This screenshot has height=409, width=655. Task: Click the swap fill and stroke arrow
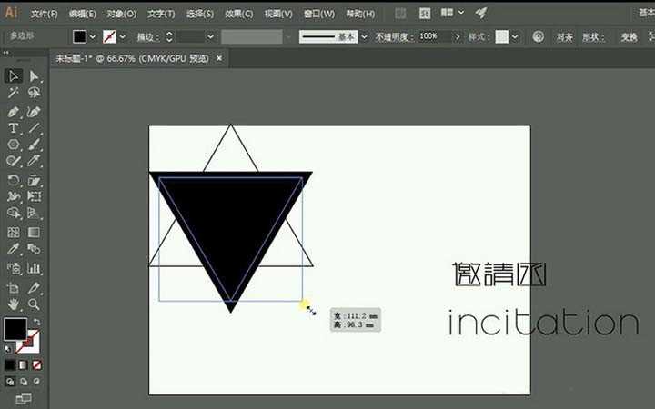[x=37, y=322]
